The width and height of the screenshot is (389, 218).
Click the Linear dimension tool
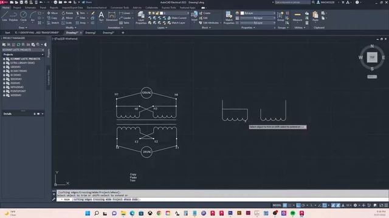(125, 13)
